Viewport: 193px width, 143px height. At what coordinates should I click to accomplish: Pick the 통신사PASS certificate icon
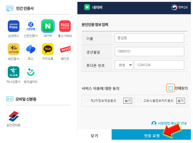[x=65, y=26]
